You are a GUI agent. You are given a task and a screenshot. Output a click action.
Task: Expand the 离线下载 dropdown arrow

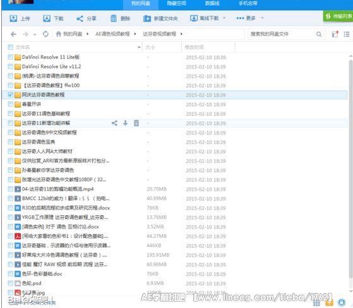pos(224,18)
